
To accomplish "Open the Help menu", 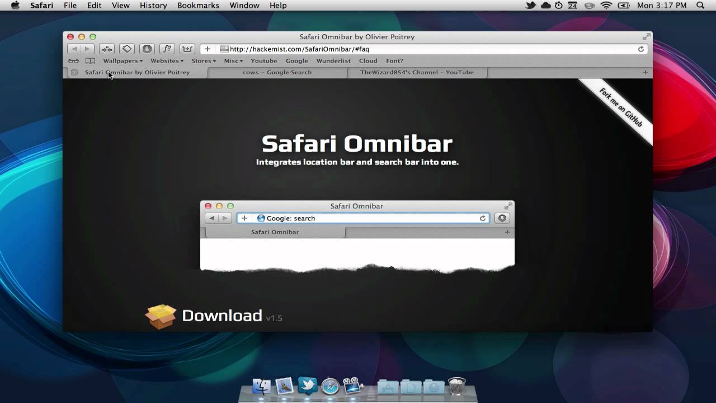I will [278, 5].
